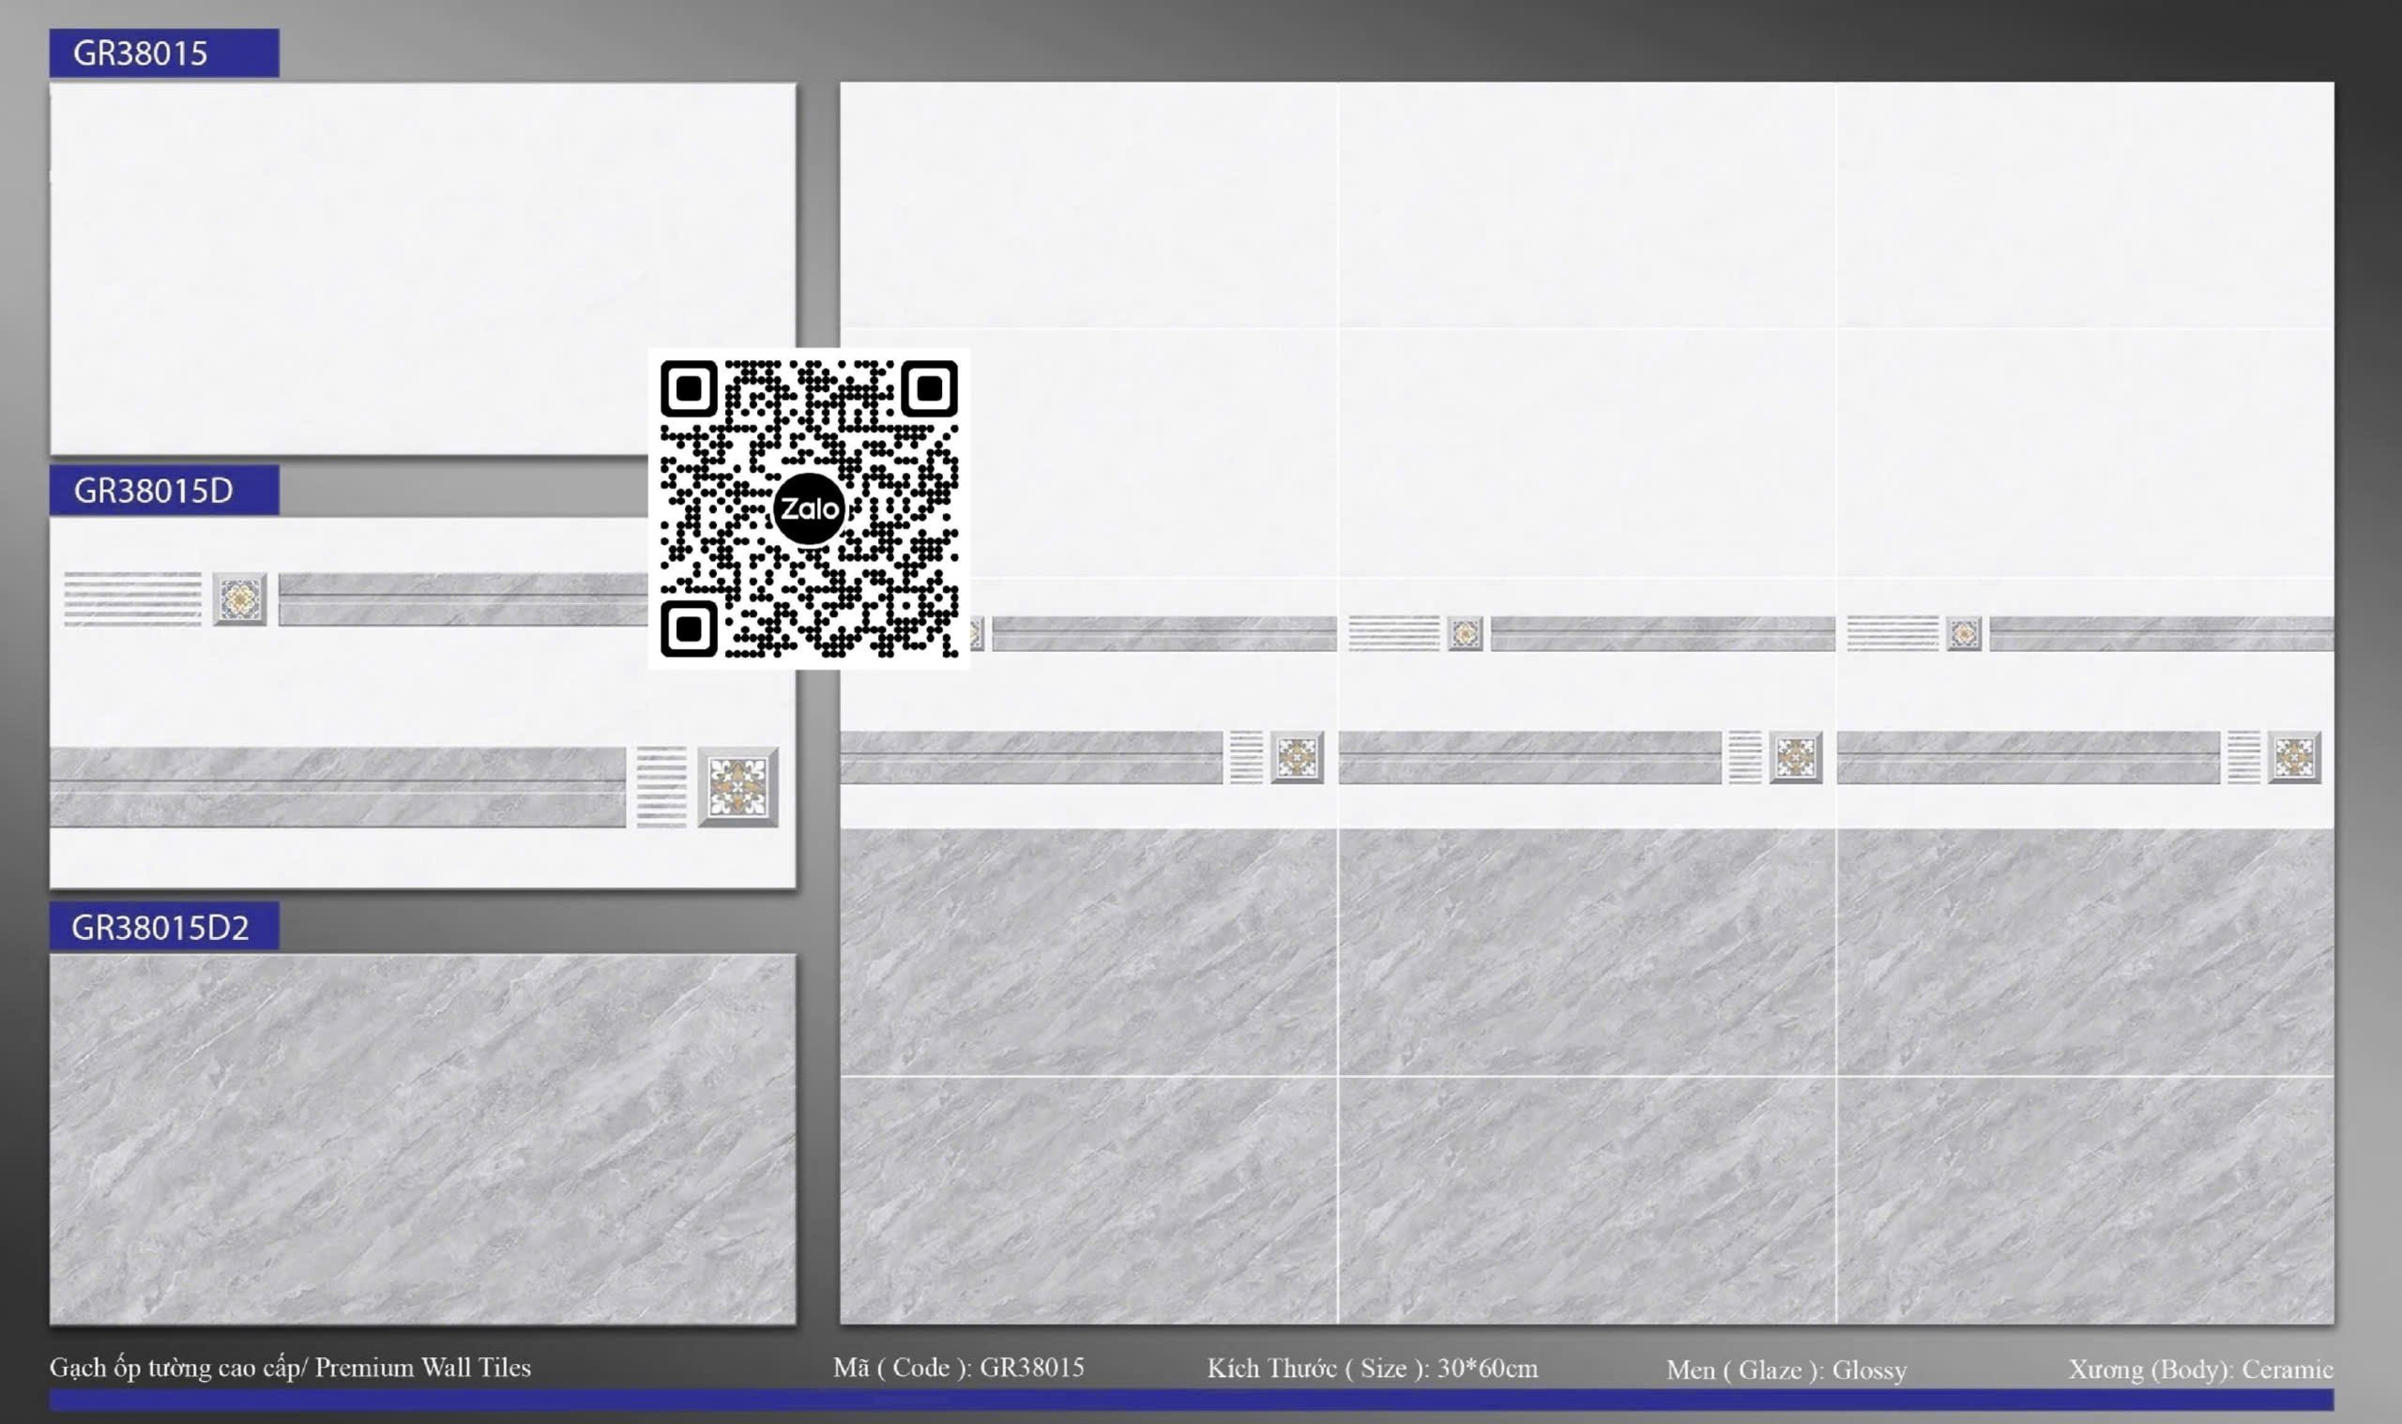Click the 'Mã ( Code ): GR38015' text

(x=958, y=1368)
